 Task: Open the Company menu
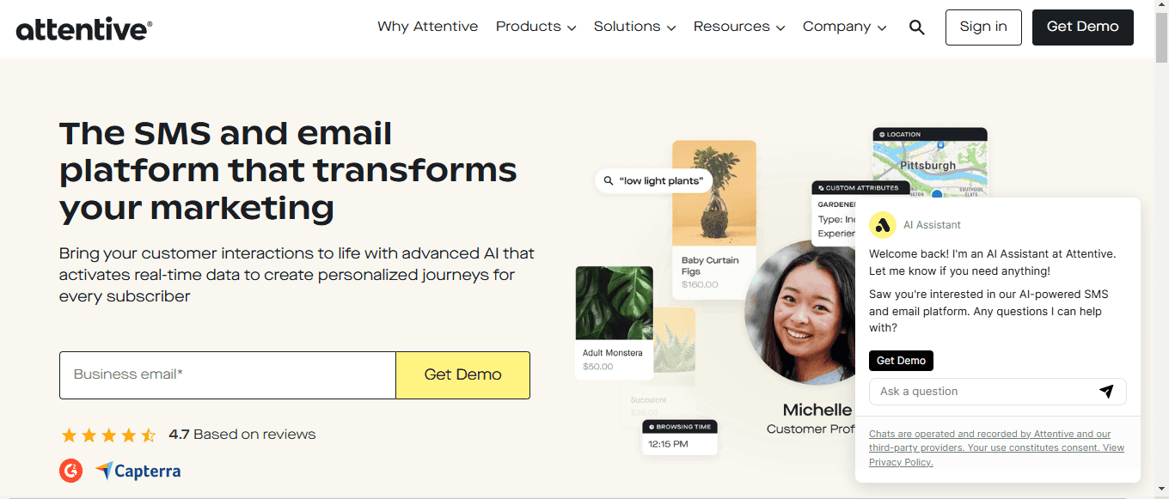coord(844,27)
